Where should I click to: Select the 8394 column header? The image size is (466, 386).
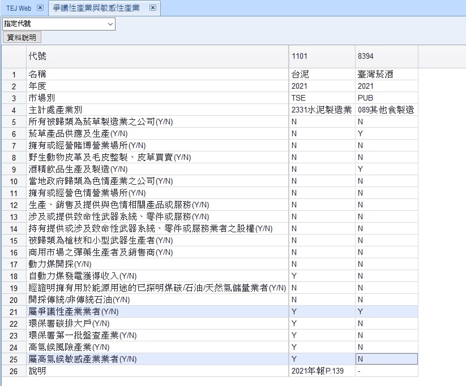(x=387, y=57)
